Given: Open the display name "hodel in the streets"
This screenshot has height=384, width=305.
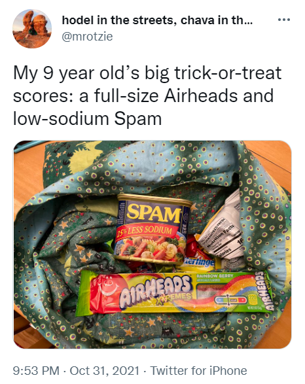Looking at the screenshot, I should 117,20.
